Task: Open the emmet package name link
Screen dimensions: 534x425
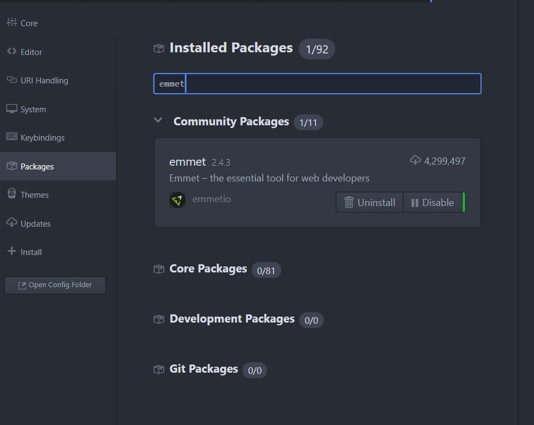Action: (187, 162)
